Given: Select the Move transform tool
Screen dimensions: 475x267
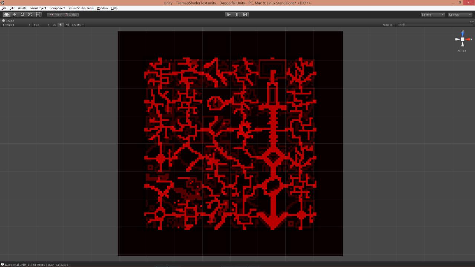Looking at the screenshot, I should pyautogui.click(x=14, y=14).
